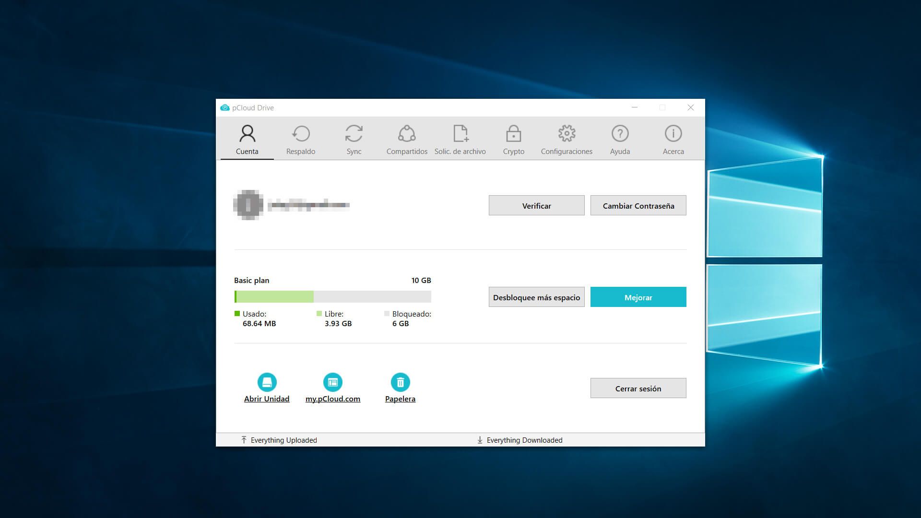Click the blurred account avatar
Image resolution: width=921 pixels, height=518 pixels.
point(248,205)
